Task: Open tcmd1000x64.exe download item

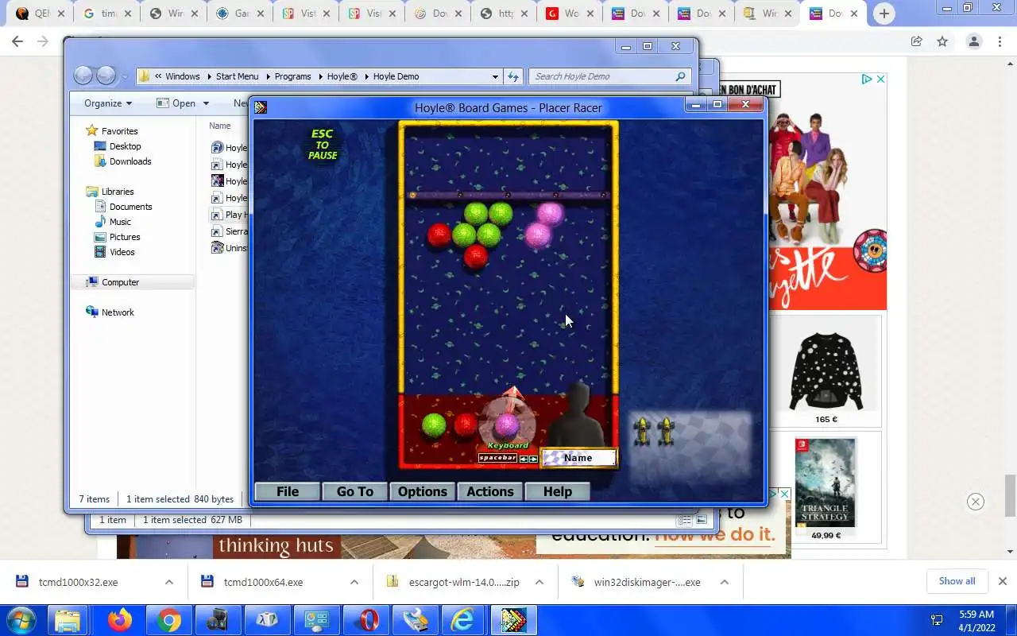Action: (263, 582)
